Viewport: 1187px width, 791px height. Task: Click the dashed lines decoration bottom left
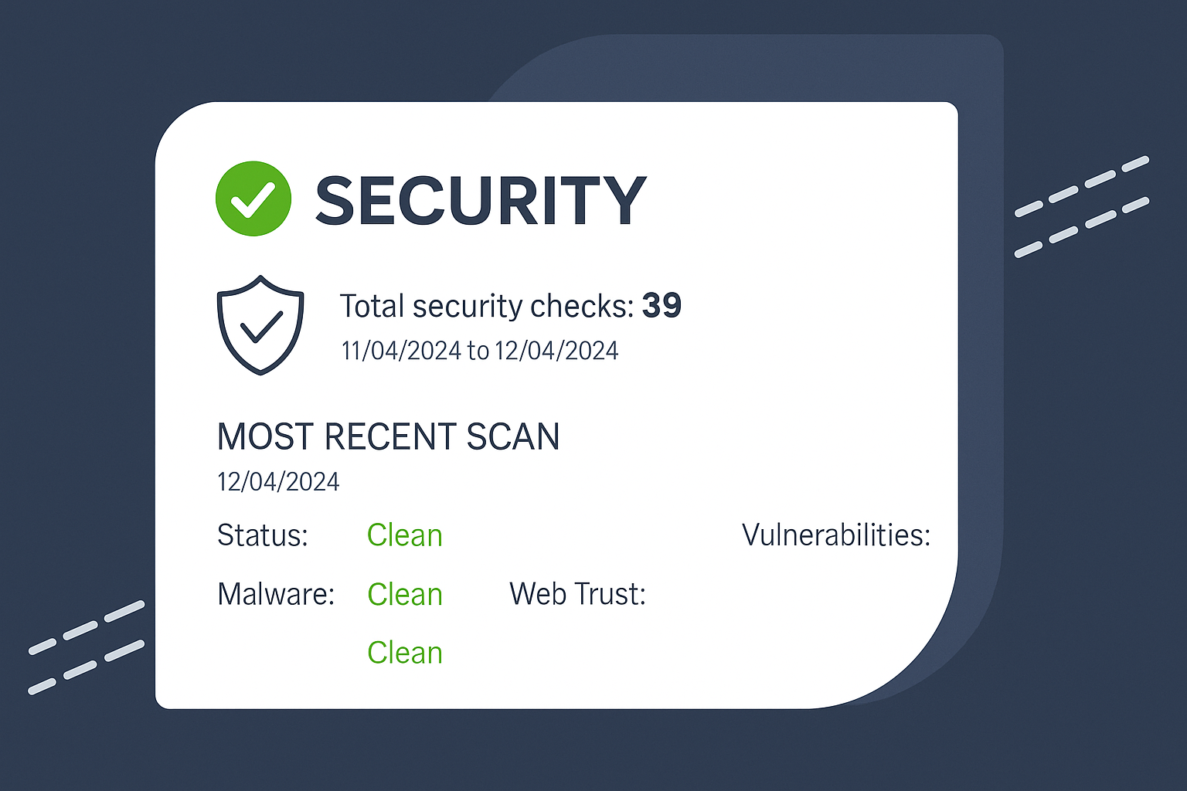87,647
